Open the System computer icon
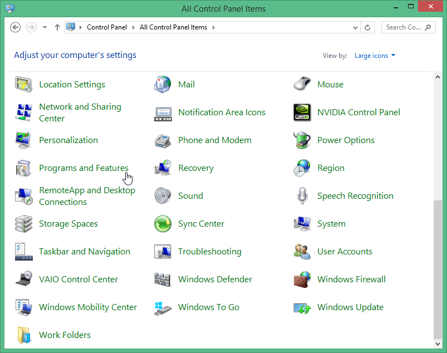 302,224
